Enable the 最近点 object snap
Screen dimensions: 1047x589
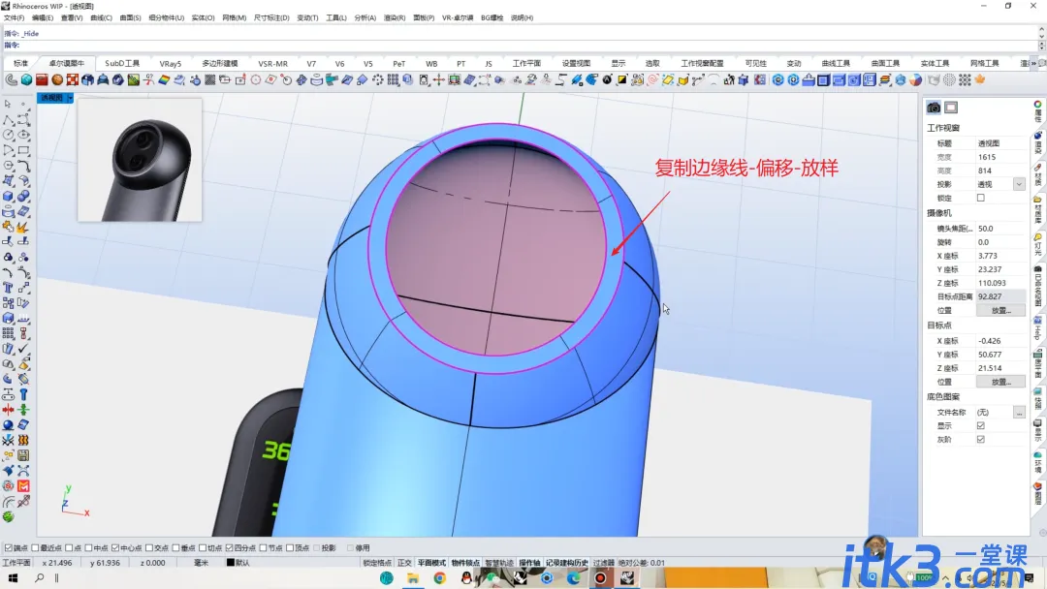[x=36, y=548]
